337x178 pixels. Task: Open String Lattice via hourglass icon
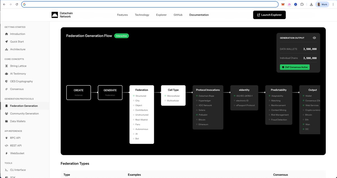pos(7,66)
